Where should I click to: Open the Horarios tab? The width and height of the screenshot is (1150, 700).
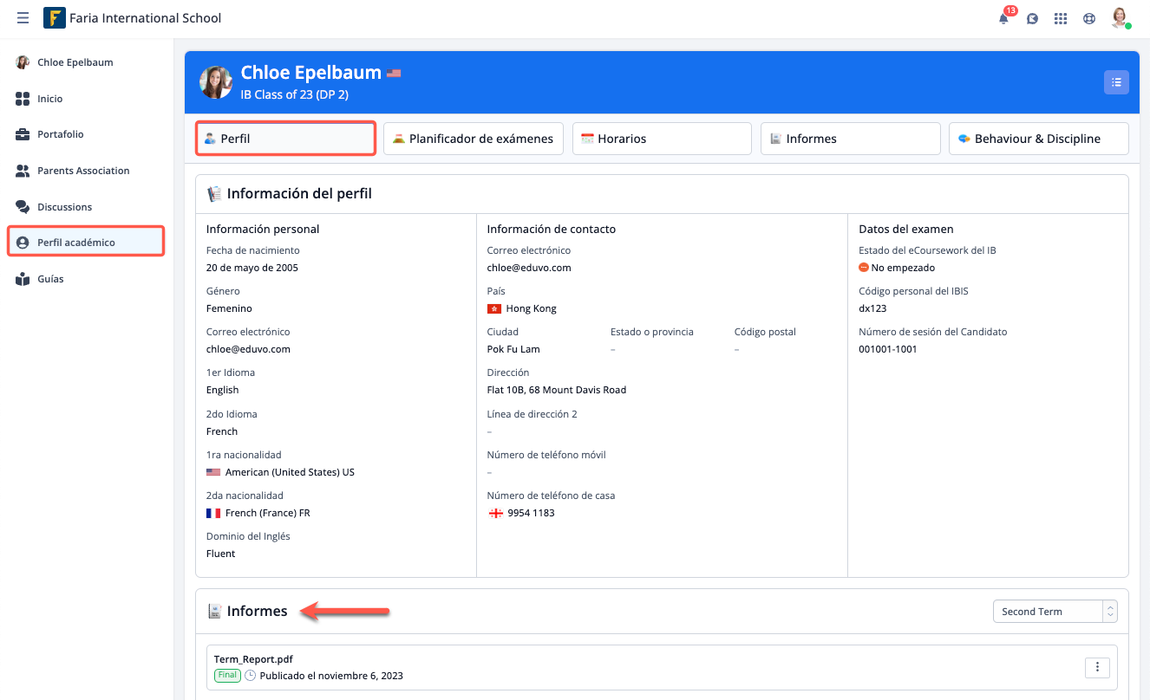(662, 139)
